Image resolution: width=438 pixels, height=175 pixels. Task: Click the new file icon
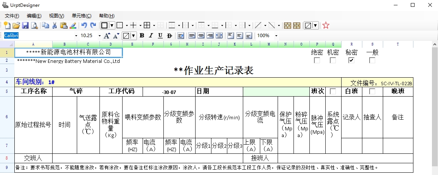(7, 25)
